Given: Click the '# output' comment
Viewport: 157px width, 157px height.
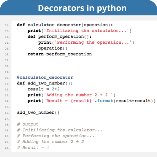Looking at the screenshot, I should click(28, 124).
